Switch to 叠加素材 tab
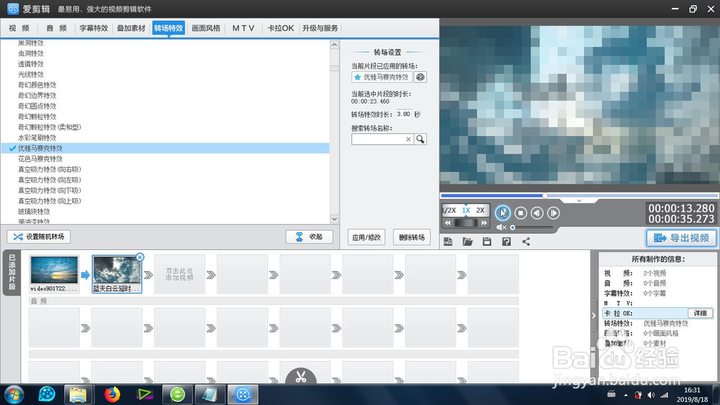 131,28
